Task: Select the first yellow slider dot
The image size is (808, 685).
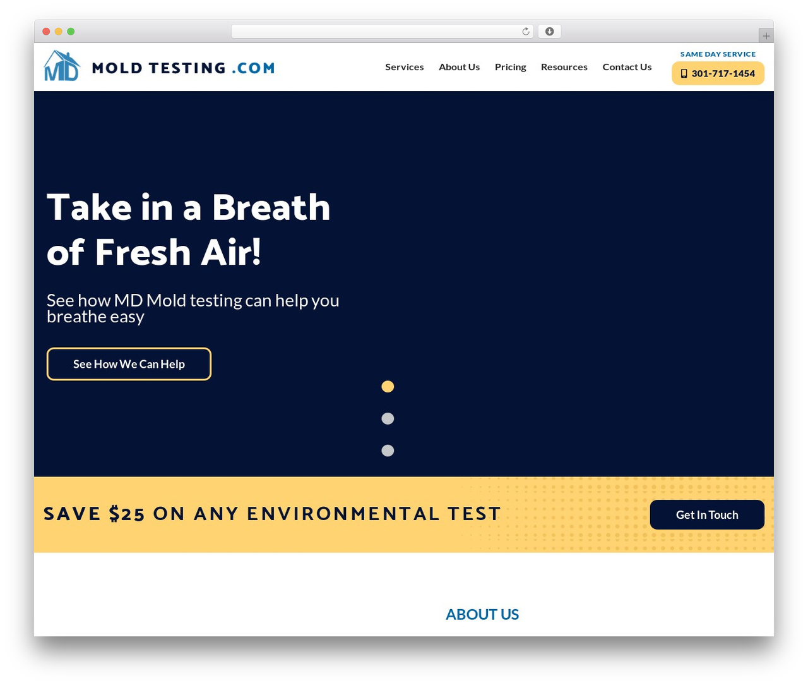Action: [x=388, y=387]
